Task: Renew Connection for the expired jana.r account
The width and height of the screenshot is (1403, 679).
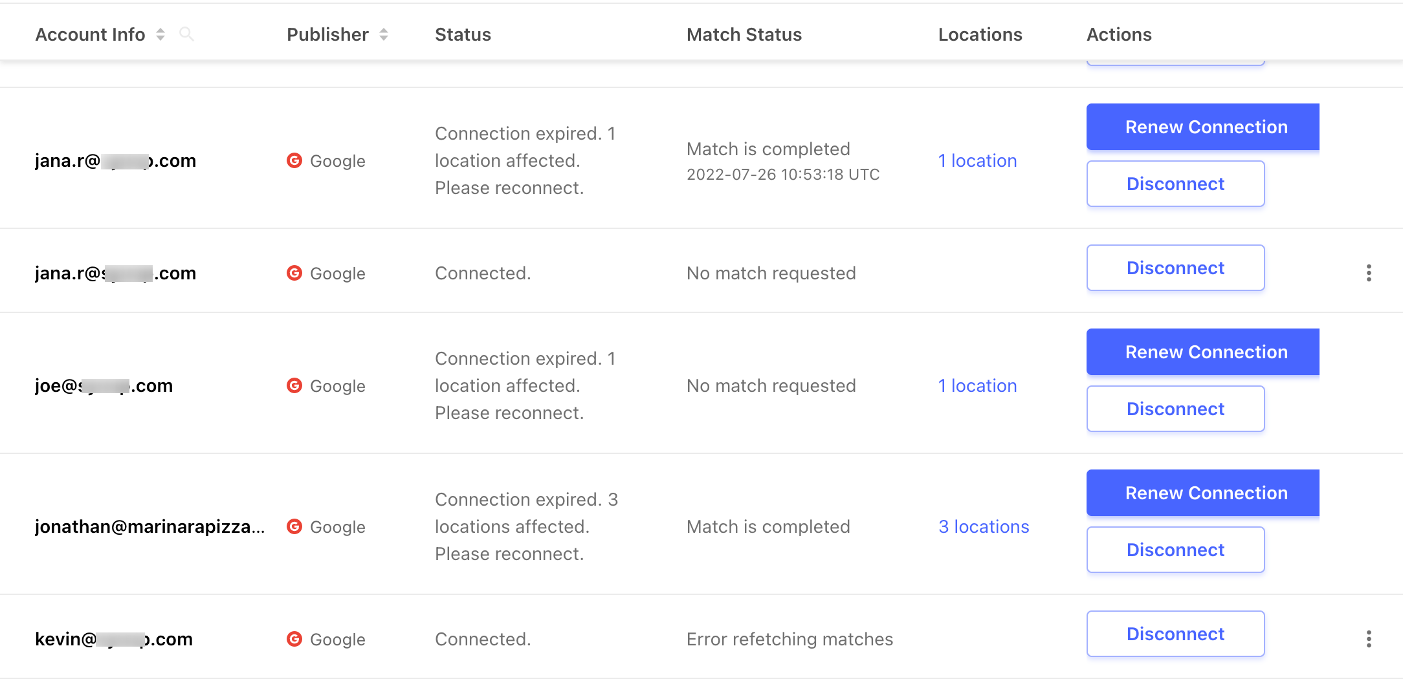Action: 1203,127
